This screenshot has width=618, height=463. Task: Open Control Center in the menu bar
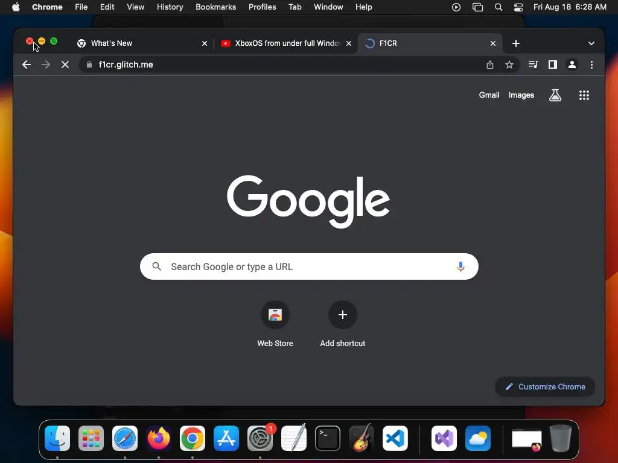(518, 7)
